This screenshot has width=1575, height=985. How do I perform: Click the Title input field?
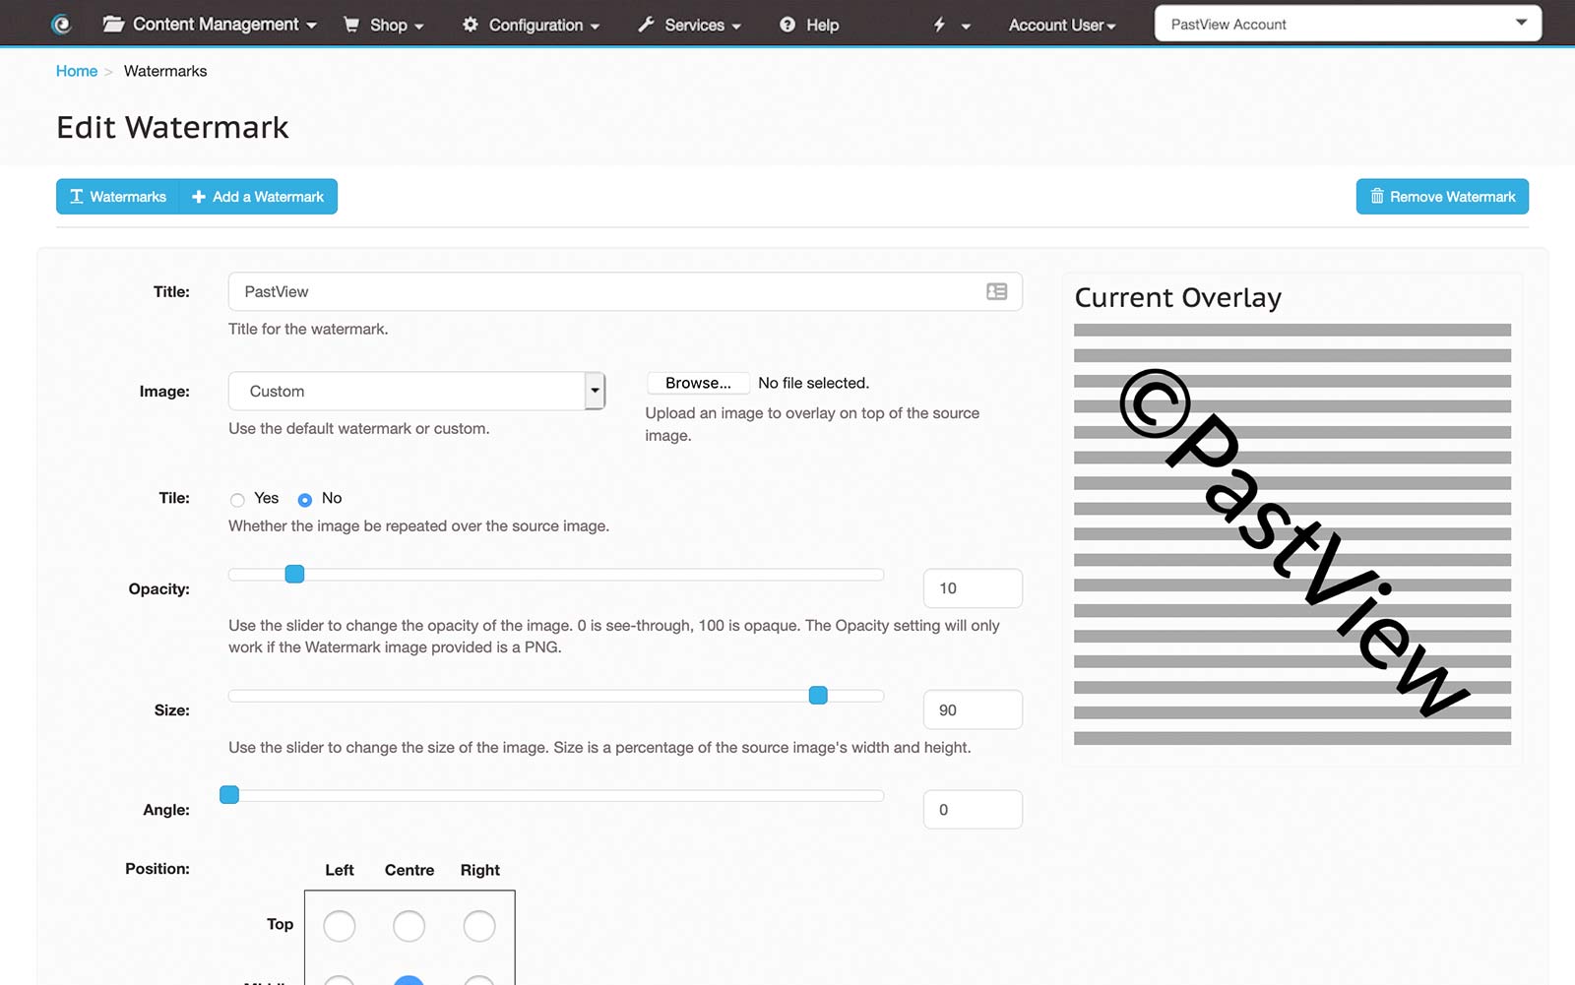point(625,291)
